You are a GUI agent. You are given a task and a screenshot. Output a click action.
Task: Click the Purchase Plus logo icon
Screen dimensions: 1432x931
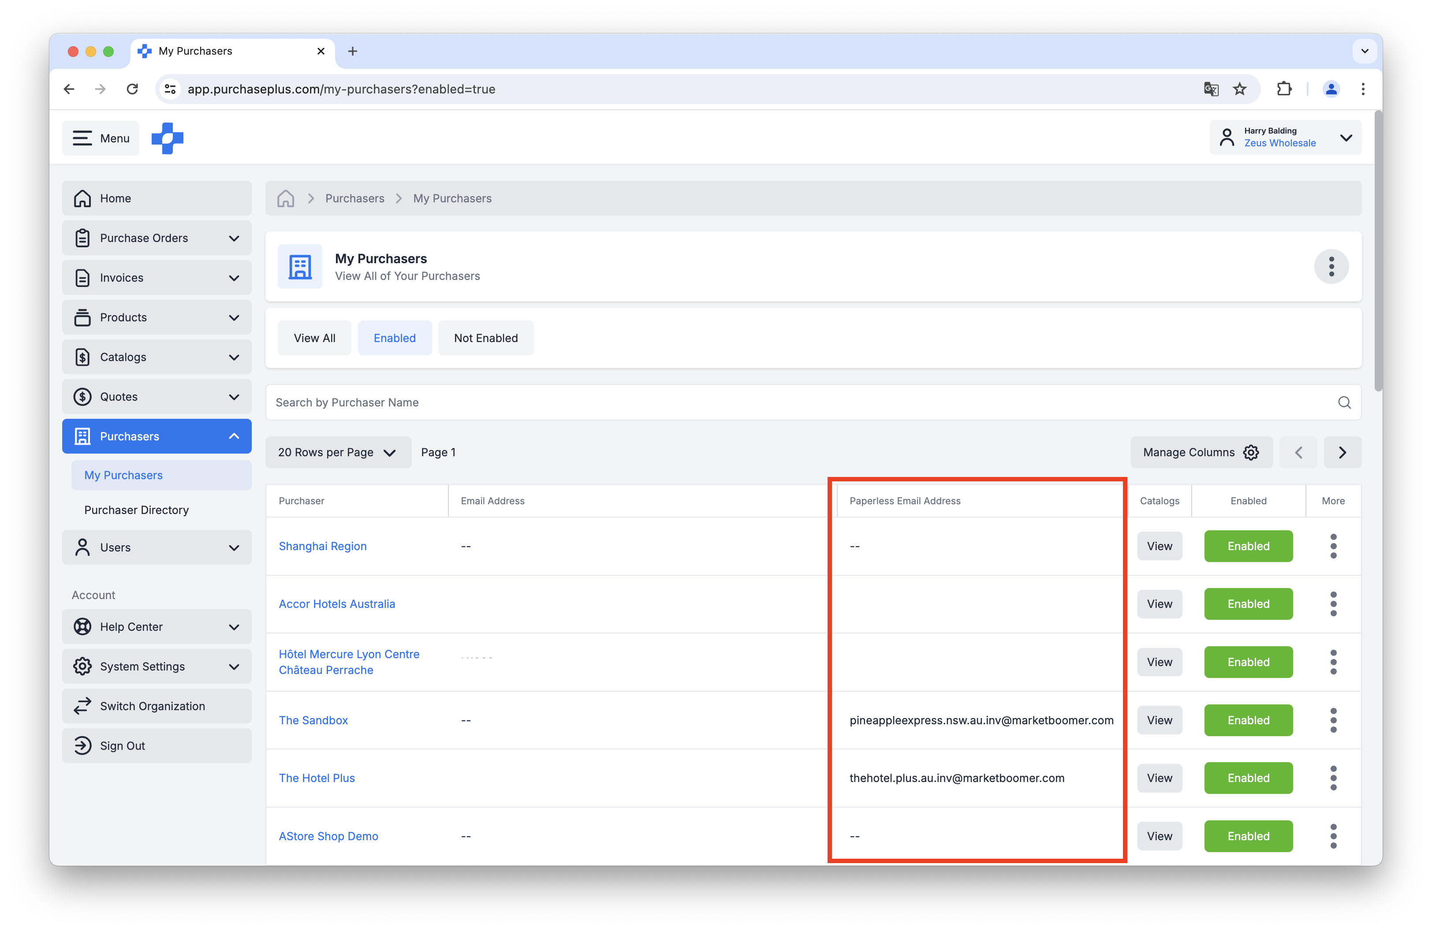click(167, 138)
